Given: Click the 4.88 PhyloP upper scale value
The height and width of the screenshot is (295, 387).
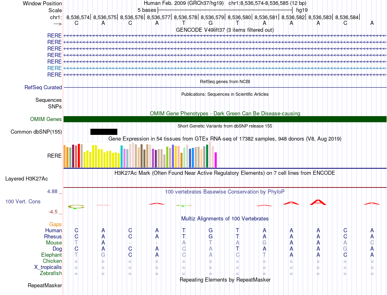Looking at the screenshot, I should pos(52,192).
